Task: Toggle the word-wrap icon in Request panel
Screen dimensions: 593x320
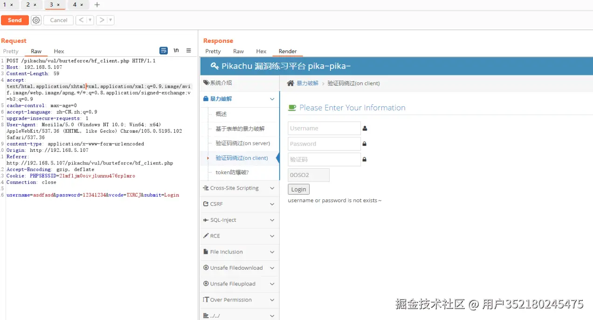Action: (x=164, y=50)
